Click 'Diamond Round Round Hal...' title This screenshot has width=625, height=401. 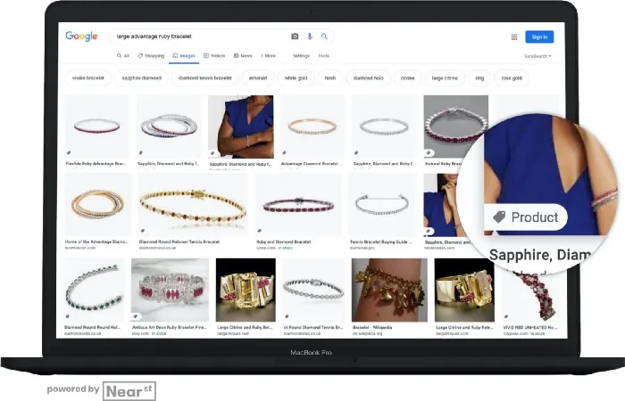tap(92, 327)
